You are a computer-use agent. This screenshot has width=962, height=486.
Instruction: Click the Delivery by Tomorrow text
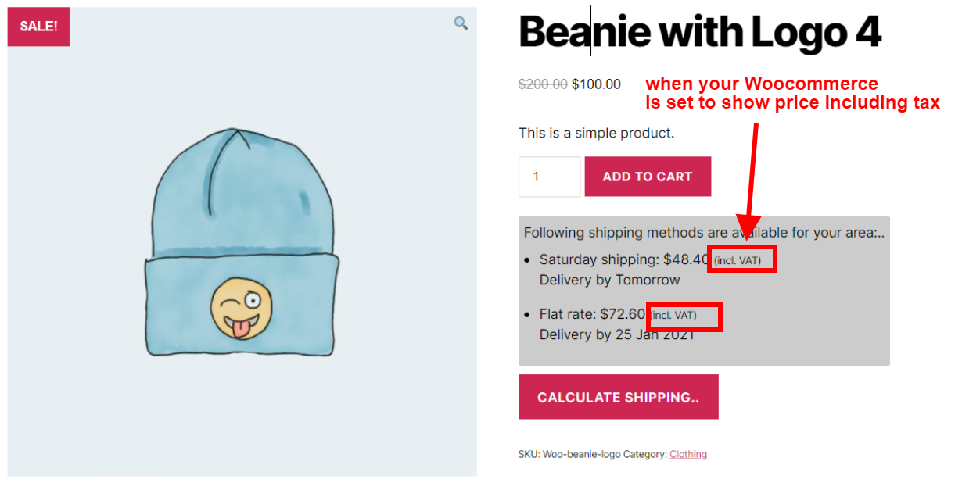pyautogui.click(x=610, y=280)
